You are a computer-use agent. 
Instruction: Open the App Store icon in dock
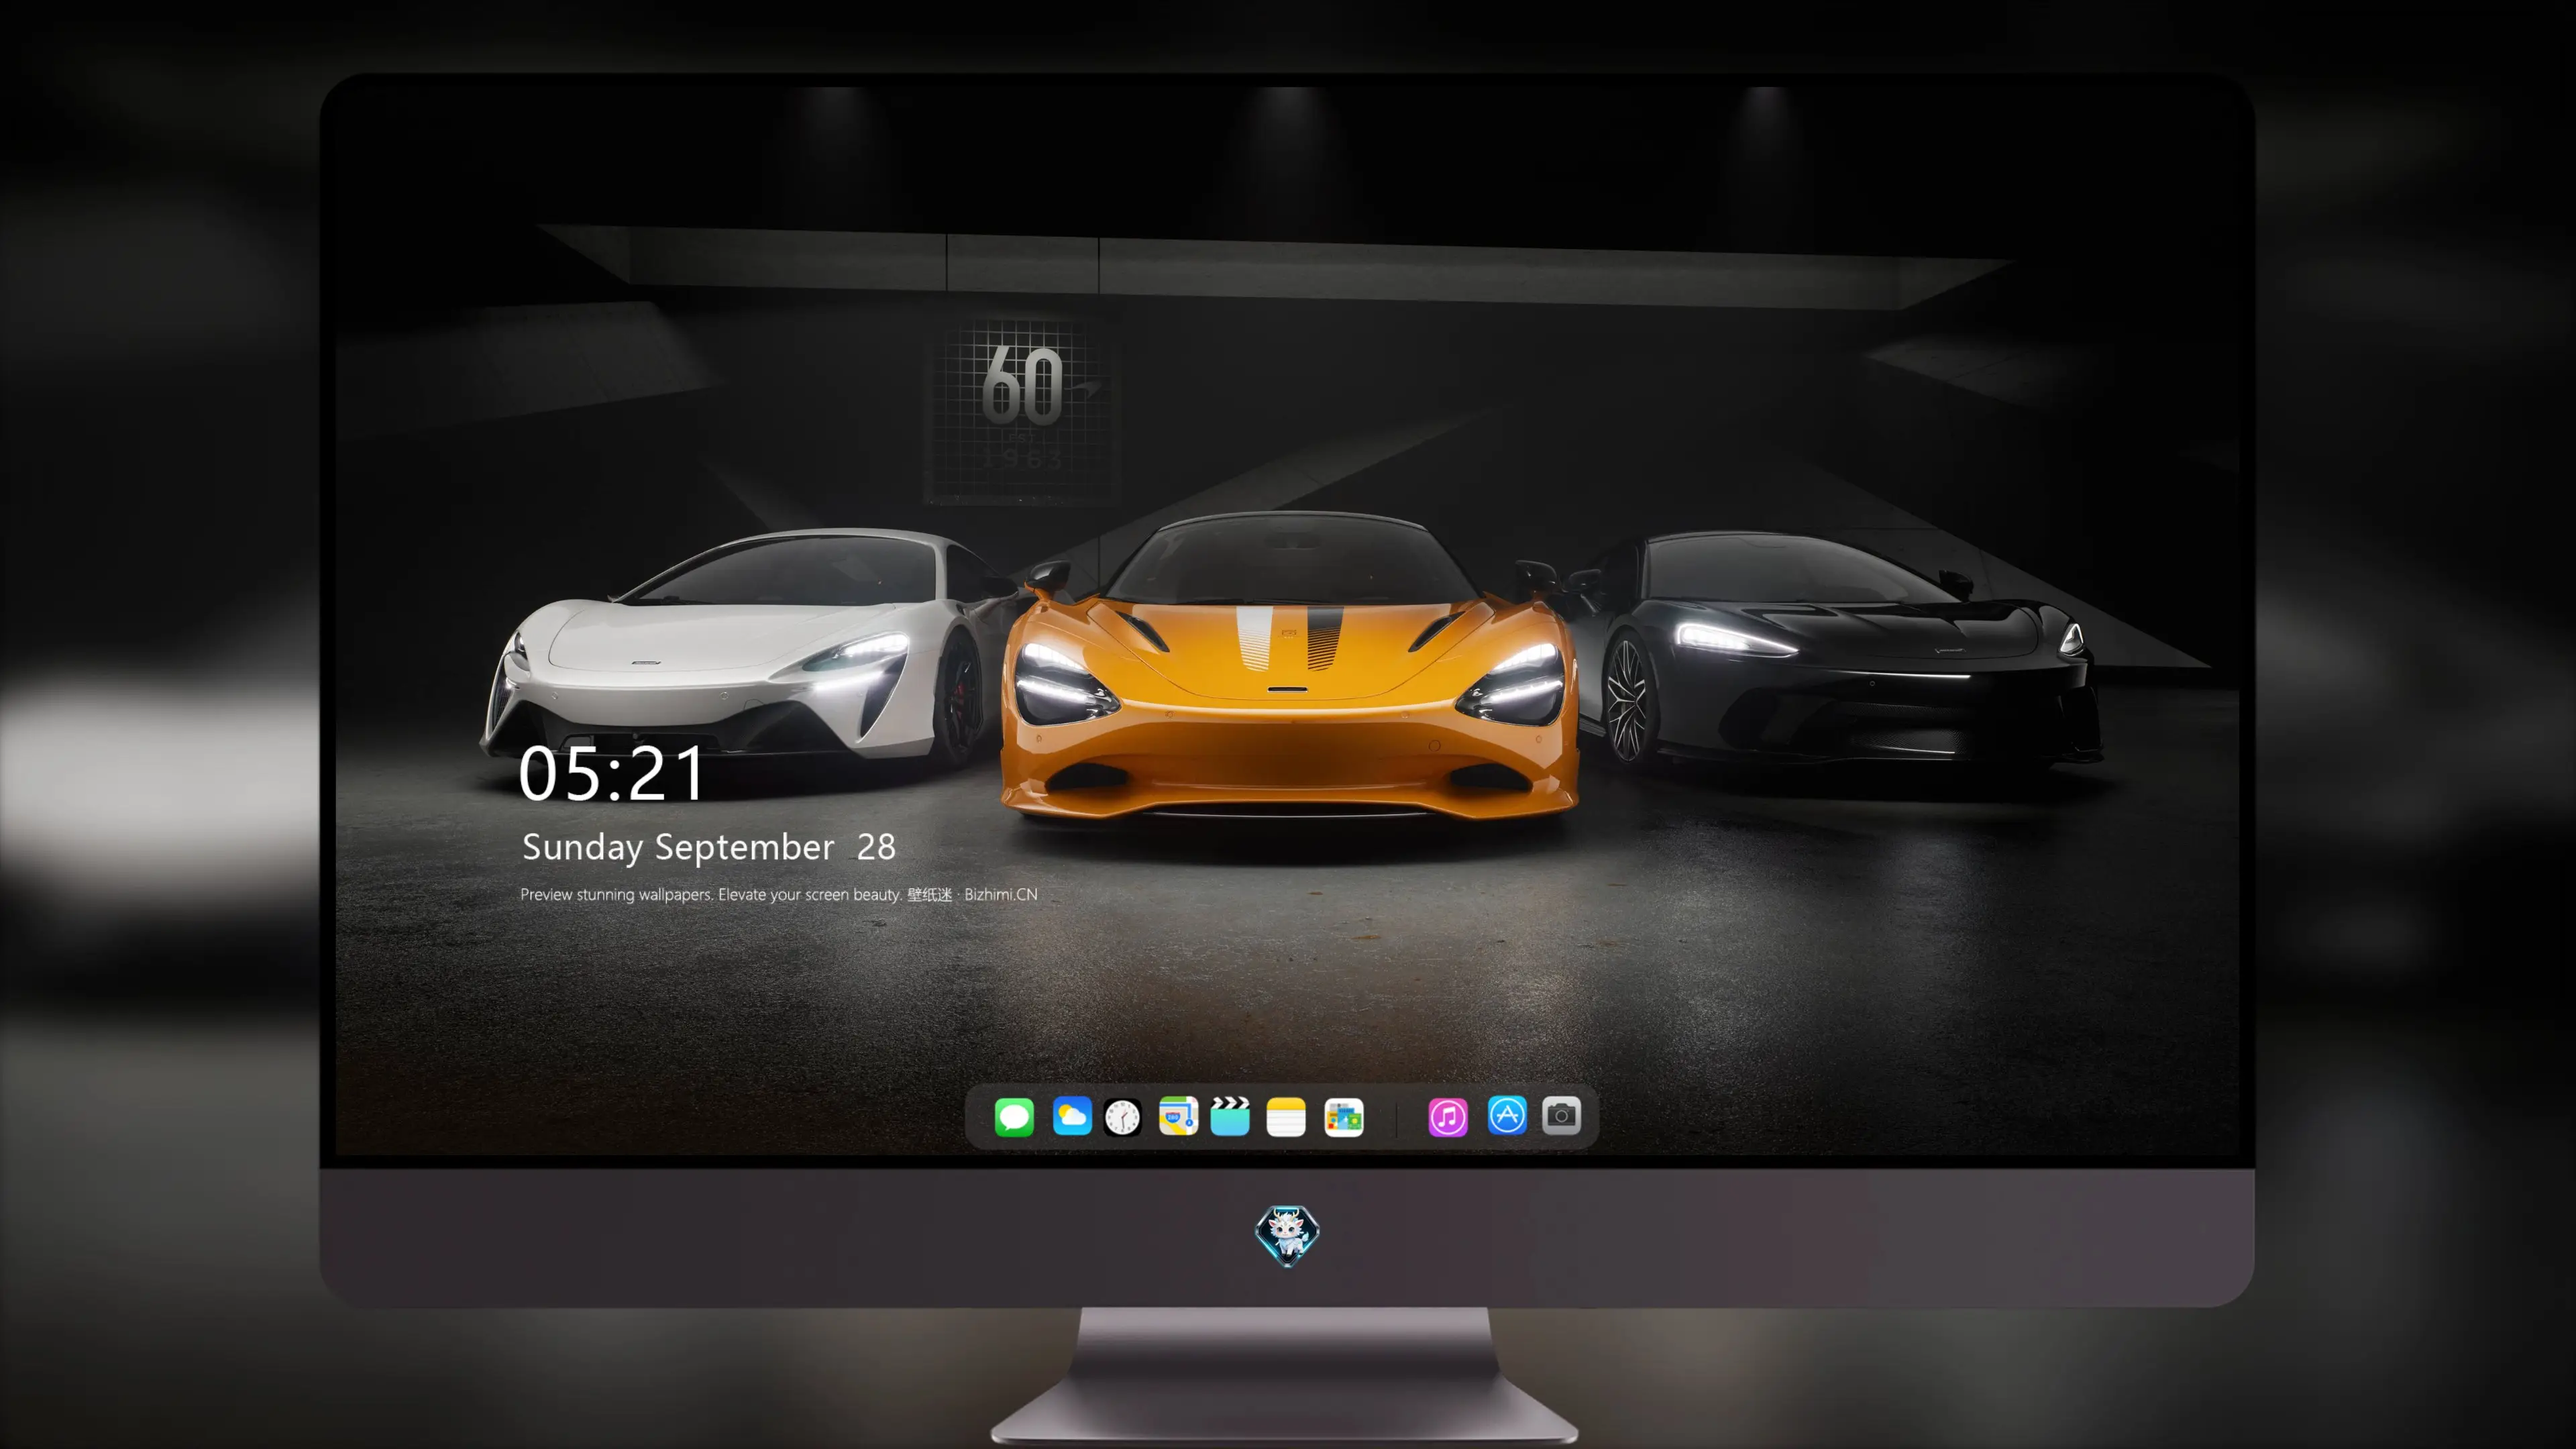pos(1507,1116)
